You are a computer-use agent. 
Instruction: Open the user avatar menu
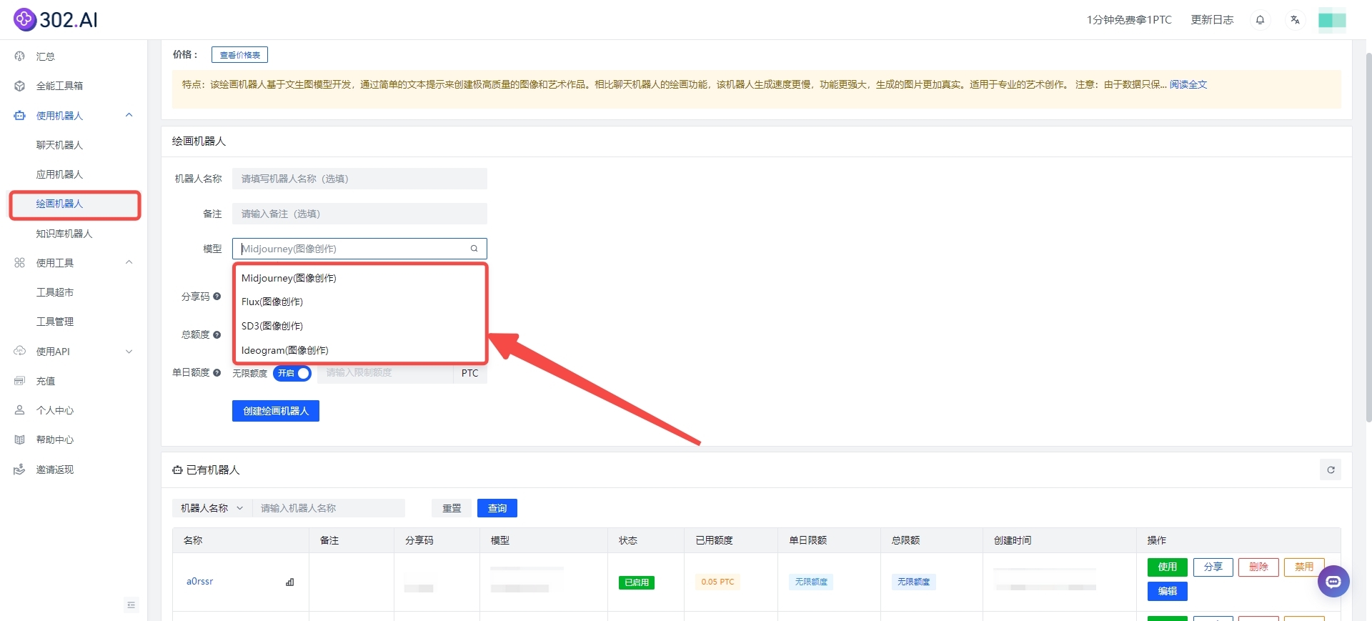(x=1332, y=20)
